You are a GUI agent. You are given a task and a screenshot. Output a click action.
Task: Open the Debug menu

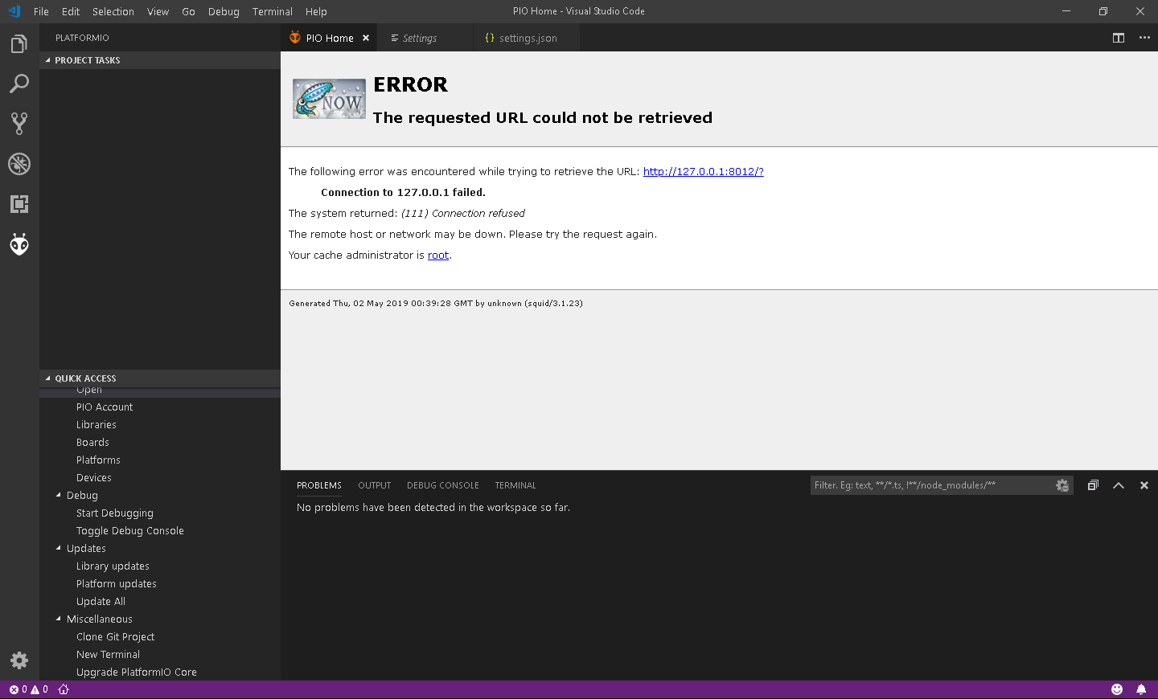(x=224, y=11)
